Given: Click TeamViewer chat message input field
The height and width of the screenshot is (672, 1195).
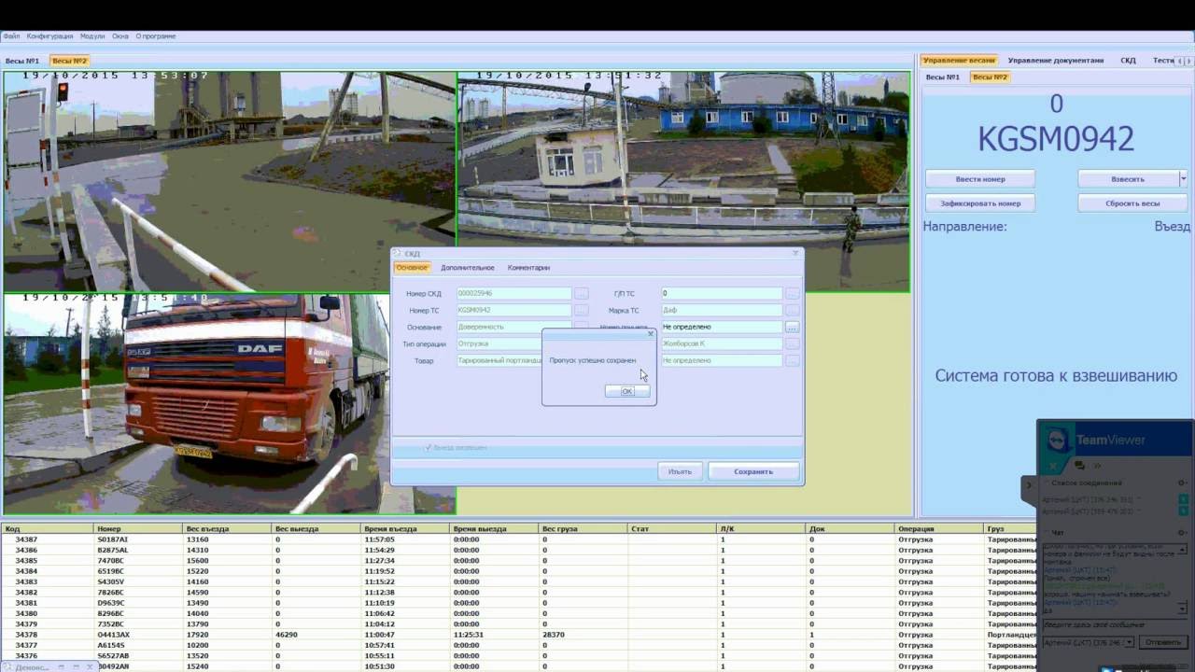Looking at the screenshot, I should [1114, 624].
